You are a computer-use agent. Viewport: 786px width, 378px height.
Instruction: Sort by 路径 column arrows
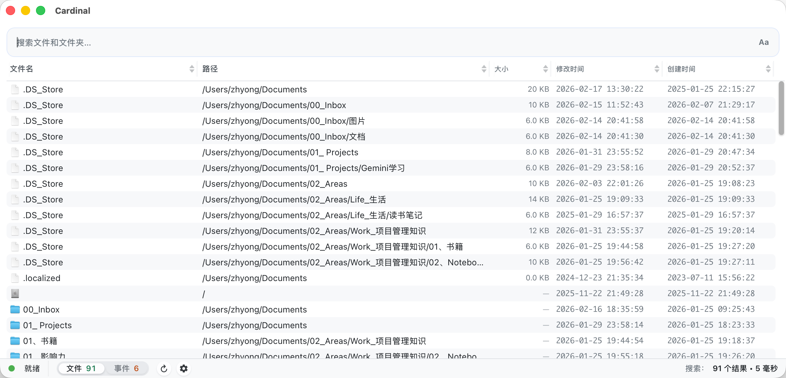pos(484,69)
